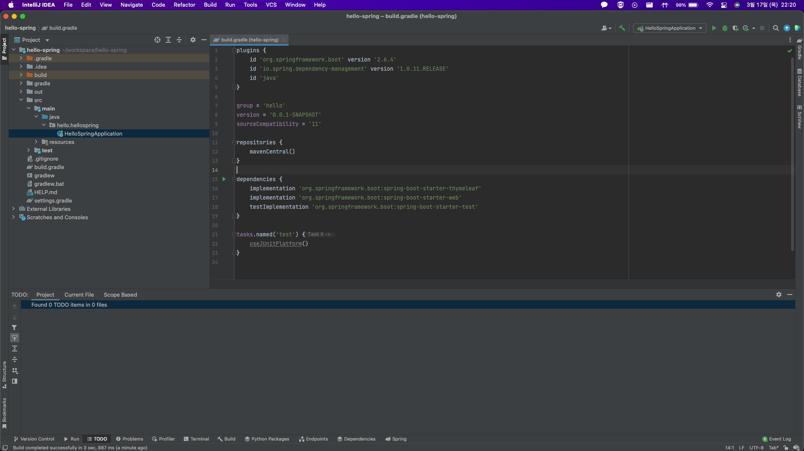Fold the plugins block on line 1

234,50
